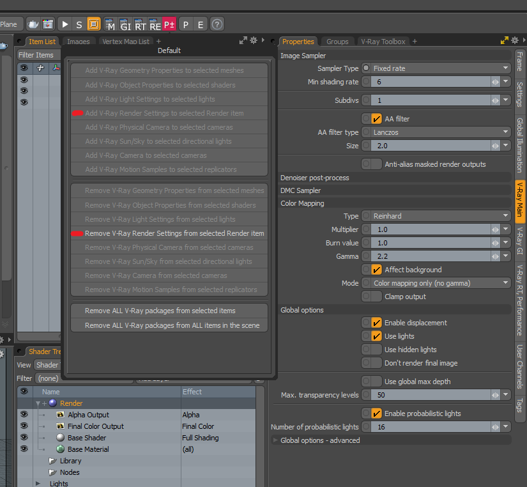This screenshot has height=487, width=527.
Task: Toggle the orange square frame toolbar icon
Action: [x=94, y=24]
